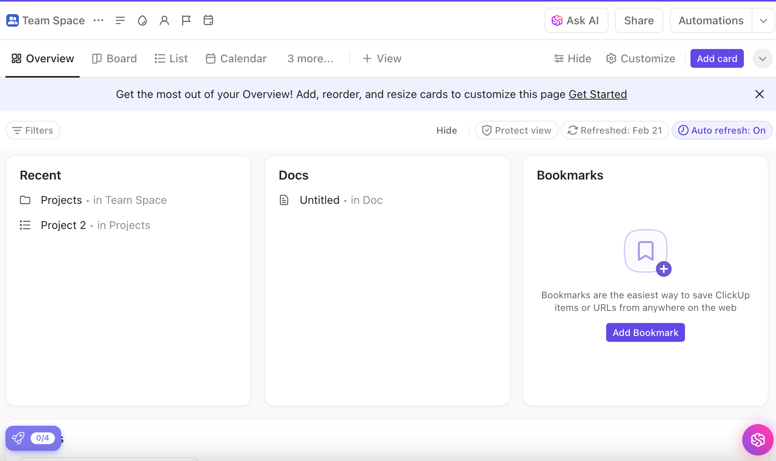The height and width of the screenshot is (461, 776).
Task: Click the Board view icon
Action: pyautogui.click(x=97, y=58)
